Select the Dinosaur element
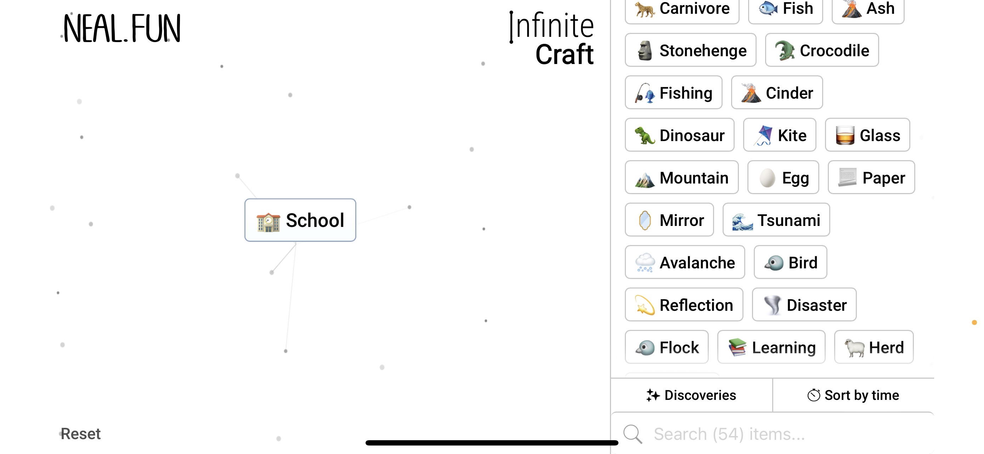Viewport: 984px width, 454px height. [680, 135]
